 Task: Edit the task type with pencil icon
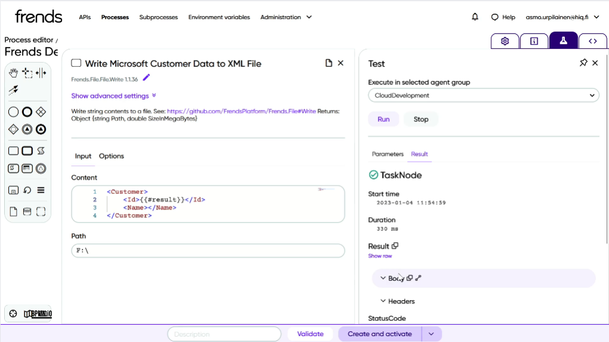(146, 78)
